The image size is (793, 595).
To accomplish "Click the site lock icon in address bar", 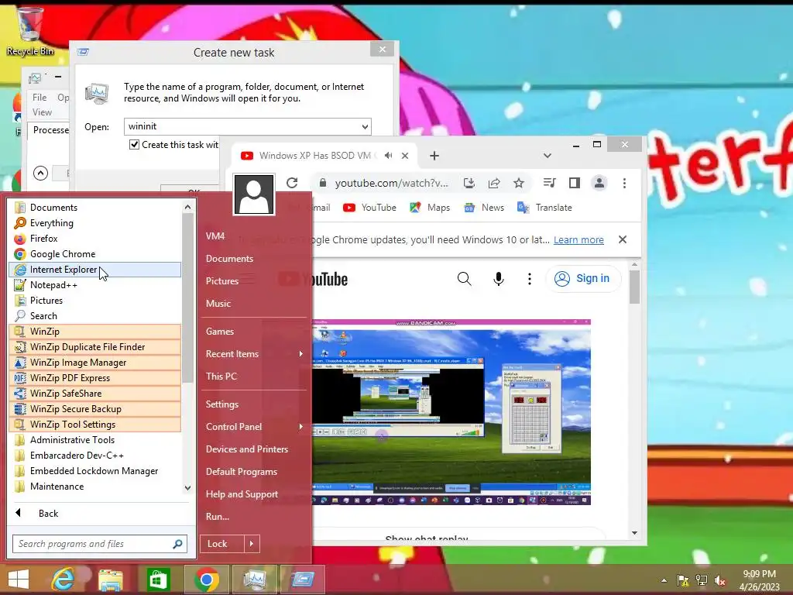I will coord(323,183).
